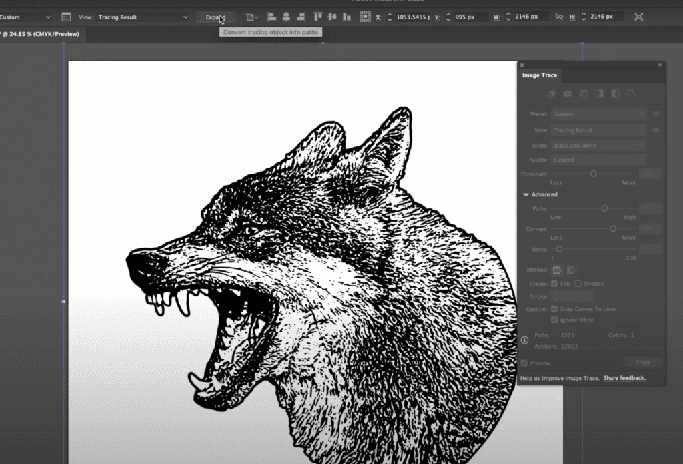Click the High Color camera preset icon
683x464 pixels.
pyautogui.click(x=567, y=93)
